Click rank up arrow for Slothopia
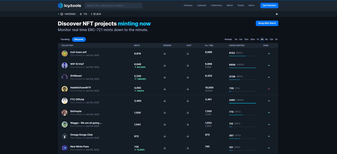Screen dimensions: 337x154 pos(269,113)
